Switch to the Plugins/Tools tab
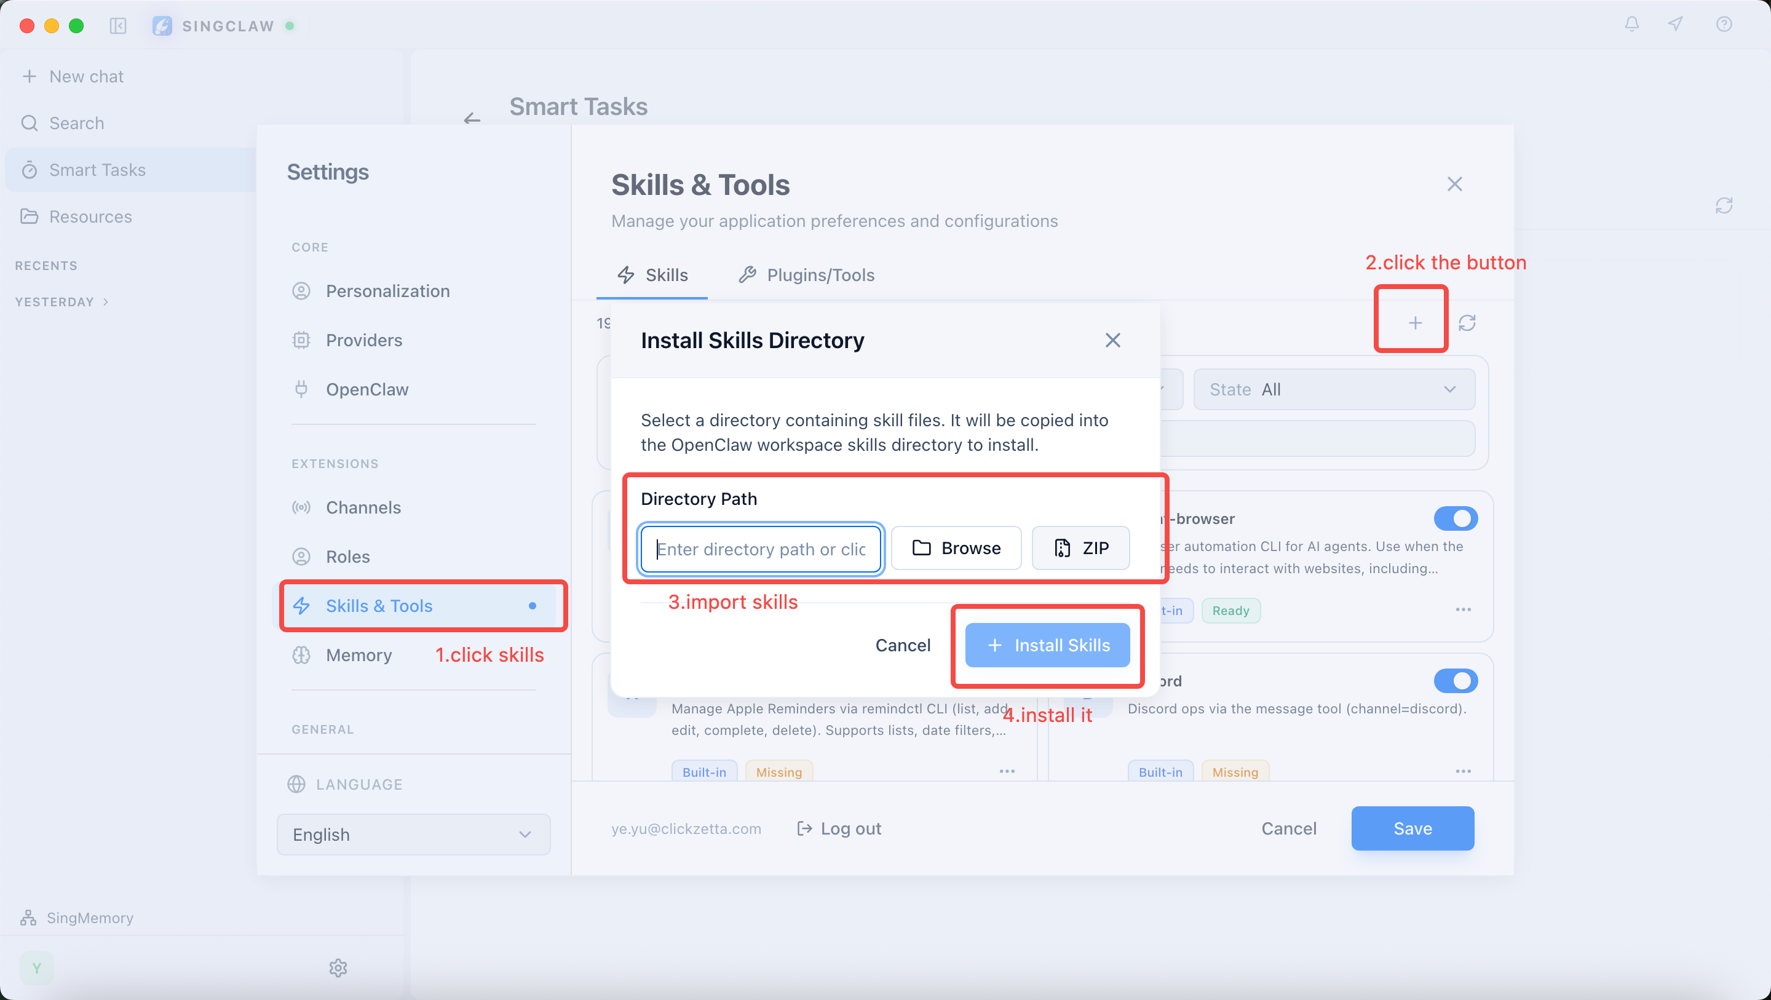 point(806,275)
